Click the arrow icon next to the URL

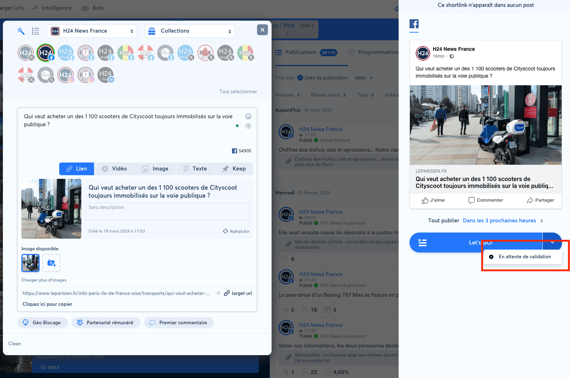click(218, 293)
